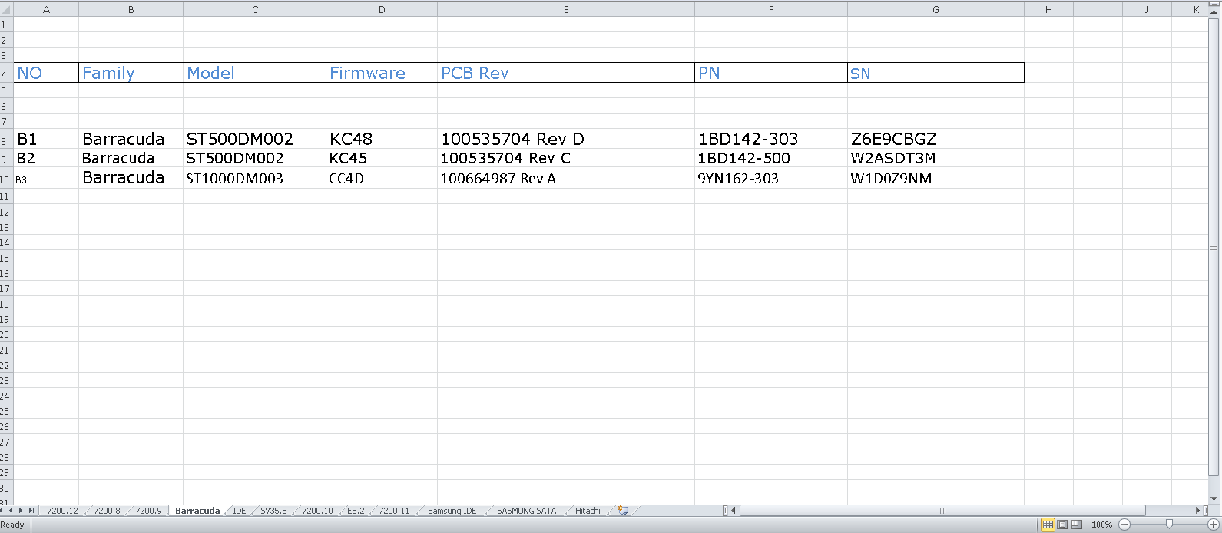Select the Barracuda sheet tab

pos(197,511)
